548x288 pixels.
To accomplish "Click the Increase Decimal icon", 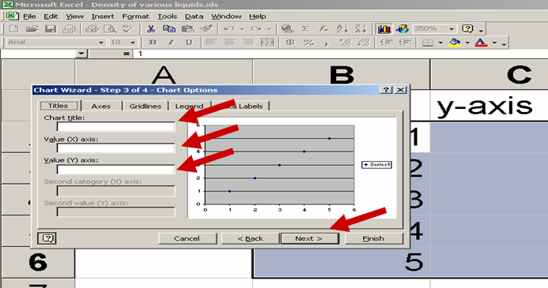I will point(346,43).
